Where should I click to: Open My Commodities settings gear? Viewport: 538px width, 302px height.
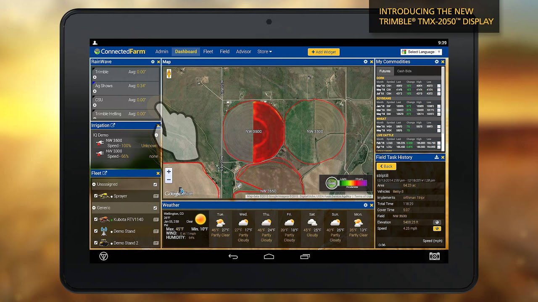pyautogui.click(x=437, y=62)
